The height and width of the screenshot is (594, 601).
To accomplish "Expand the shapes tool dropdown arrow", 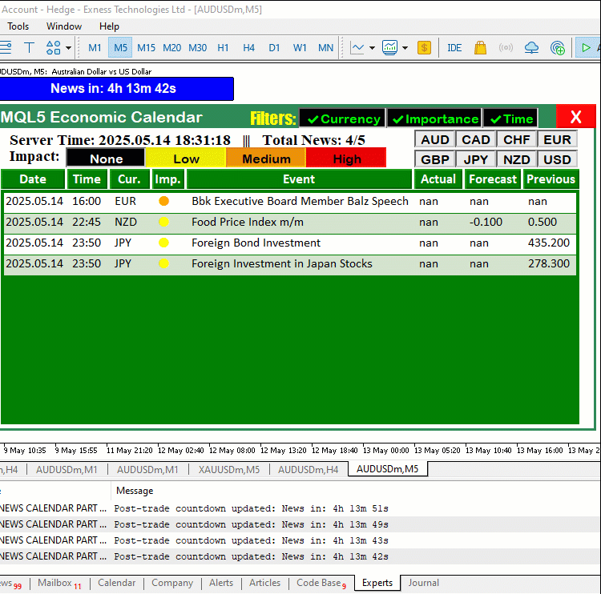I will coord(68,48).
